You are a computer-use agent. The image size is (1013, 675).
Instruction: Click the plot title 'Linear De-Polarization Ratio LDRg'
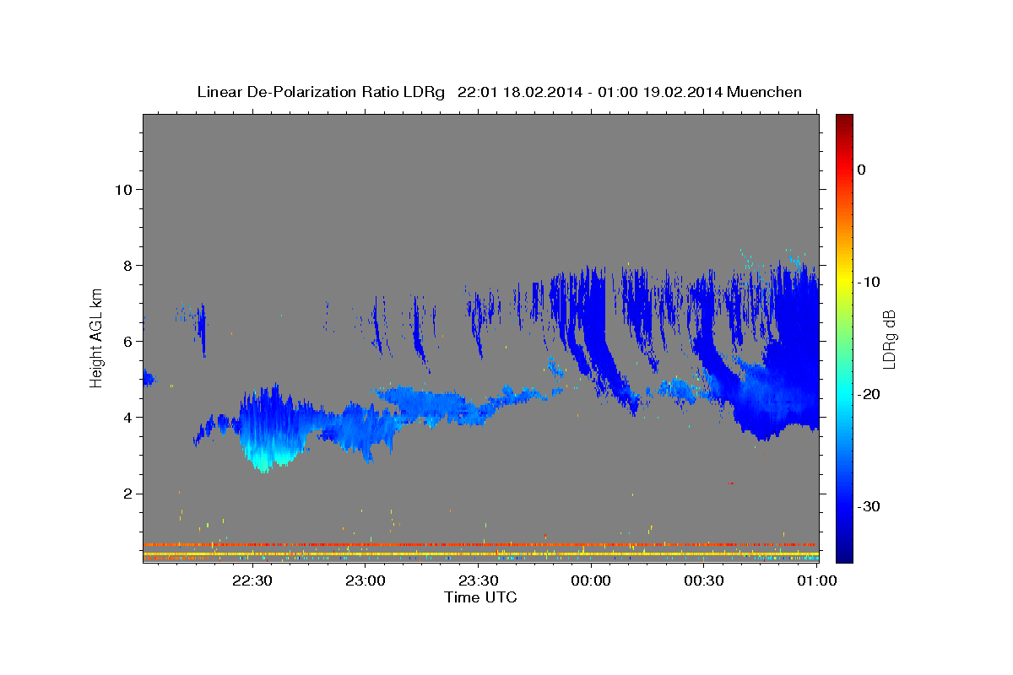point(321,92)
